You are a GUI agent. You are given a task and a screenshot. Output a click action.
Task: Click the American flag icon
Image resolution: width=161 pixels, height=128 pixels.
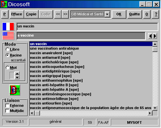coord(8,36)
